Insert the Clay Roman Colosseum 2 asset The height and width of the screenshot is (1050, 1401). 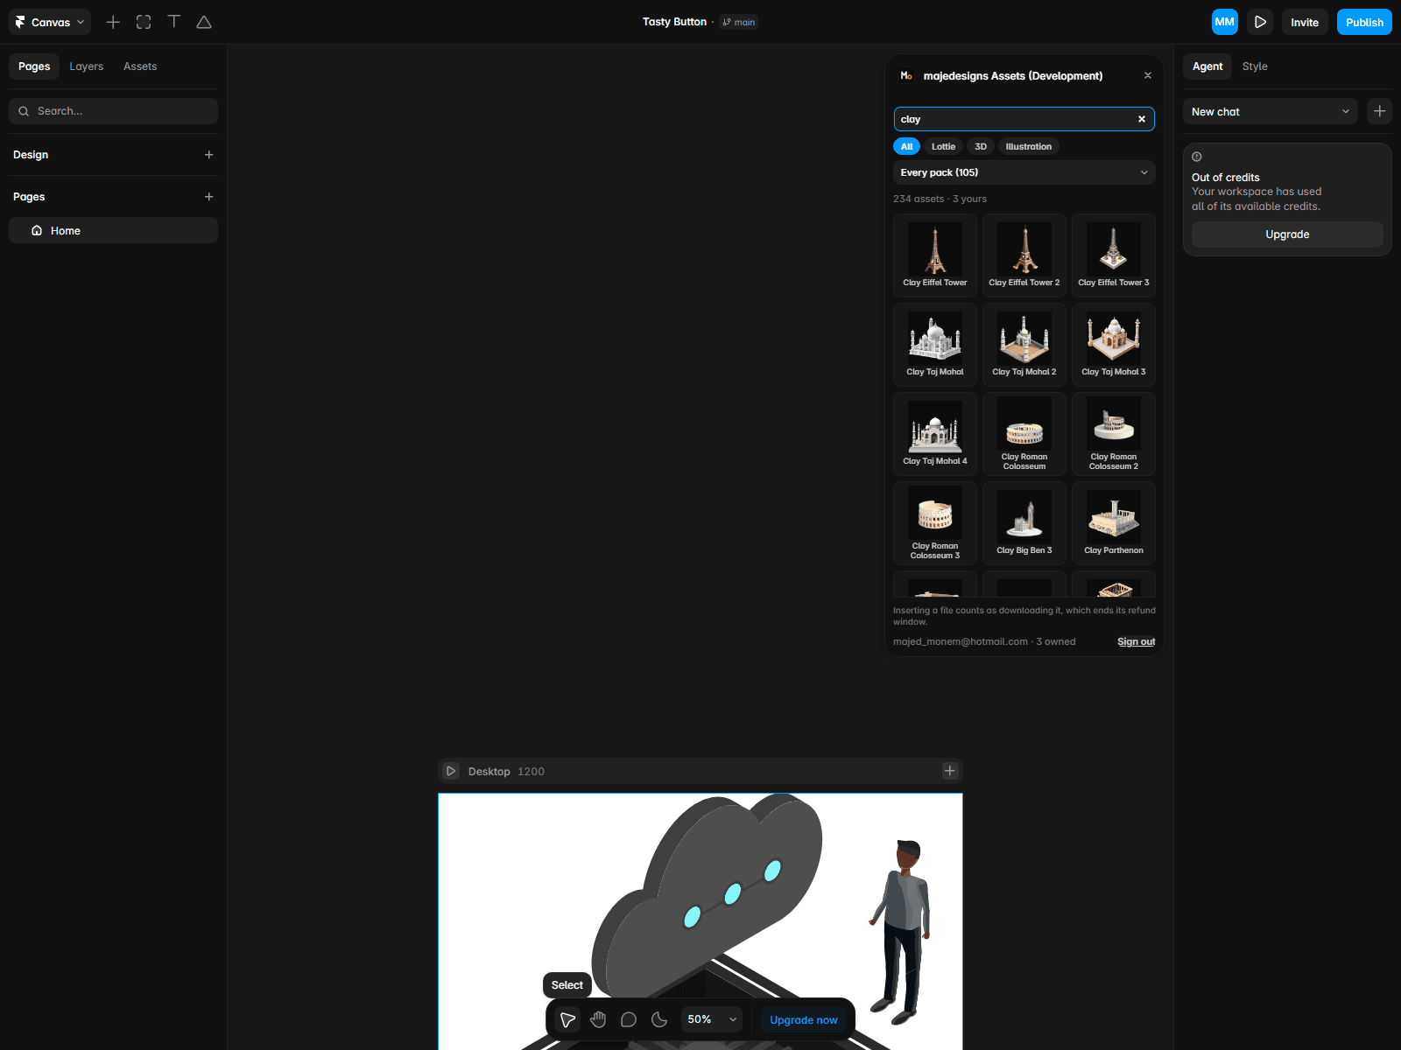pos(1114,433)
